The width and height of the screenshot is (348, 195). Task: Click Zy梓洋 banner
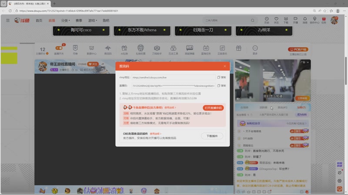[x=264, y=30]
